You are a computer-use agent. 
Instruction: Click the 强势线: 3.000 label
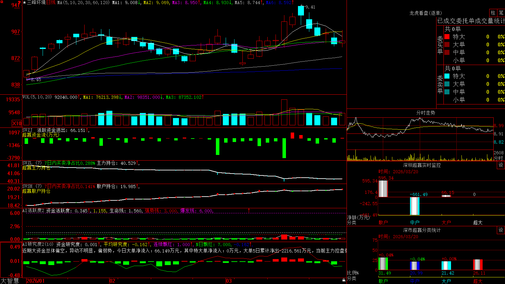coord(161,211)
